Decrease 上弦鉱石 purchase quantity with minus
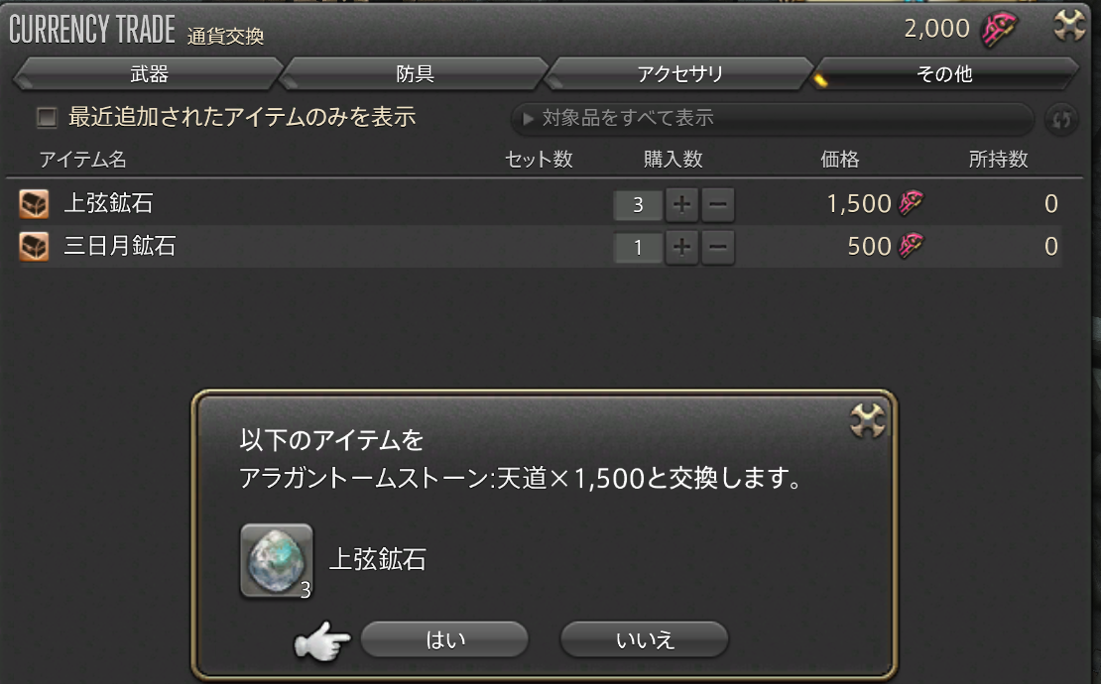This screenshot has height=684, width=1101. coord(717,205)
